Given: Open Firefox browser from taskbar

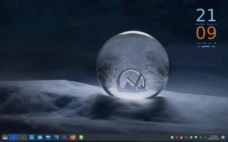Looking at the screenshot, I should pyautogui.click(x=73, y=137).
